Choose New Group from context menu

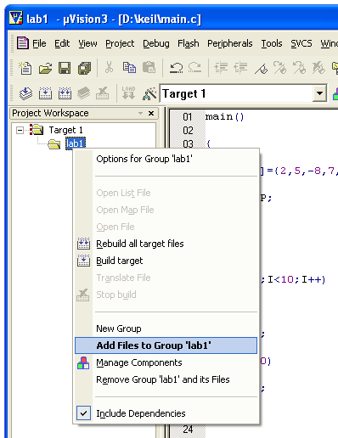click(x=166, y=328)
